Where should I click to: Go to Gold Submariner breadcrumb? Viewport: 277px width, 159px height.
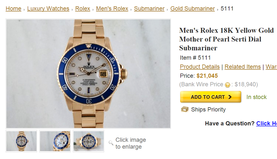point(192,9)
